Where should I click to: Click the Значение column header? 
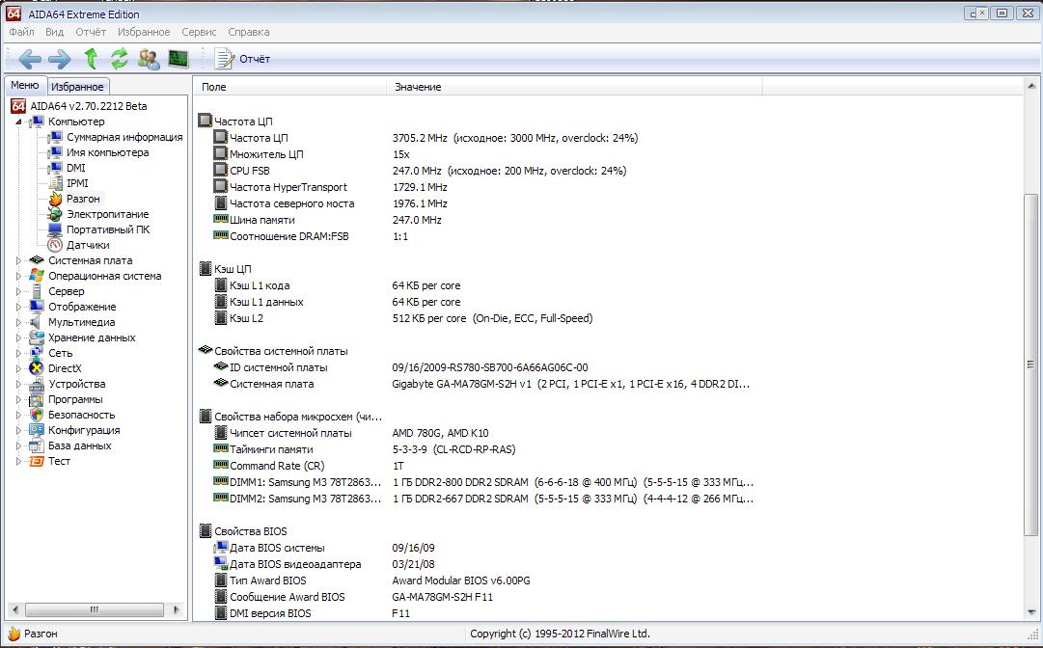click(418, 87)
